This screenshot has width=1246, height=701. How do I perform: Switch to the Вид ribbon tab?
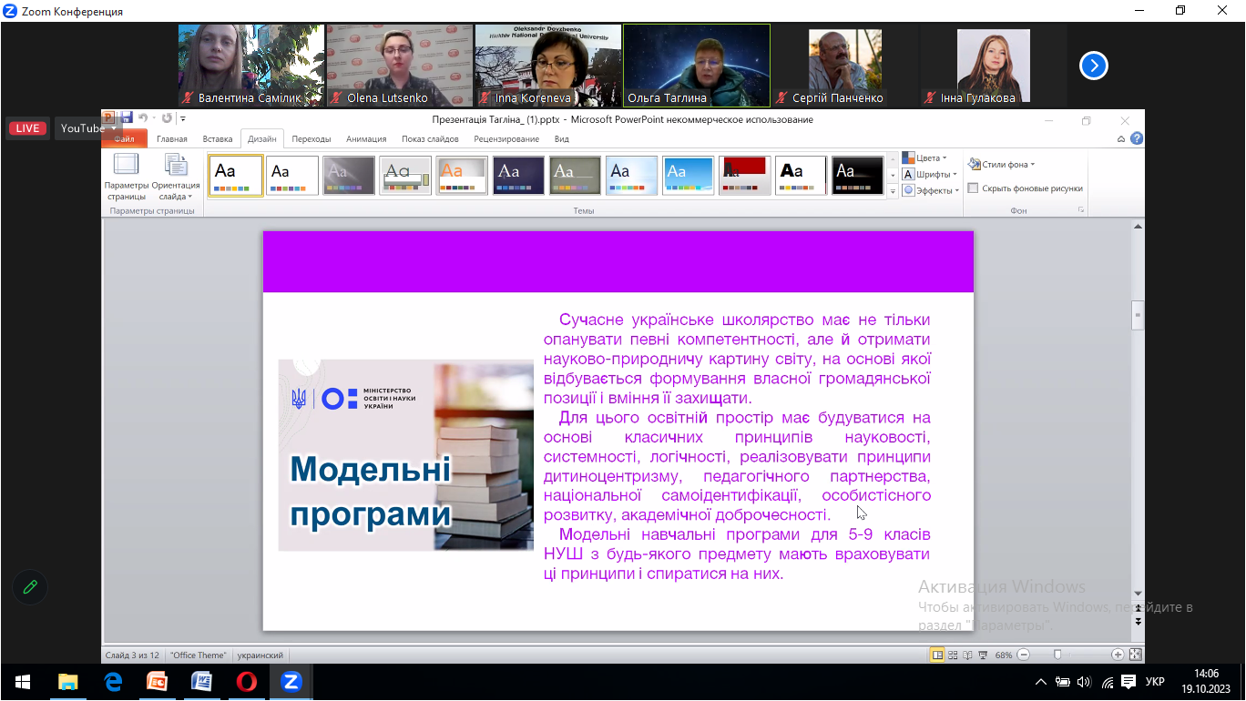[562, 139]
